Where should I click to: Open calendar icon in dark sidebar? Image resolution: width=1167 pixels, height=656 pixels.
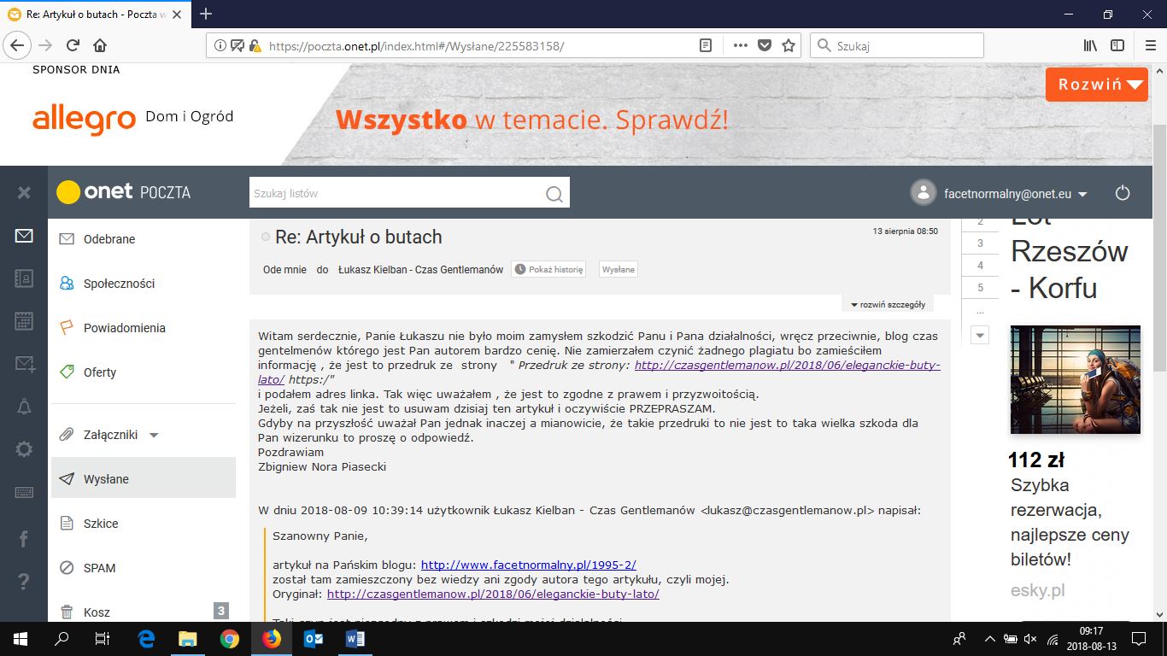tap(24, 321)
